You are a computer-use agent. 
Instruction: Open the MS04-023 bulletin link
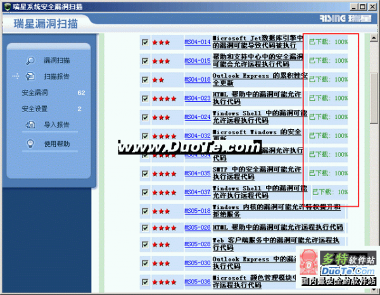click(x=198, y=98)
